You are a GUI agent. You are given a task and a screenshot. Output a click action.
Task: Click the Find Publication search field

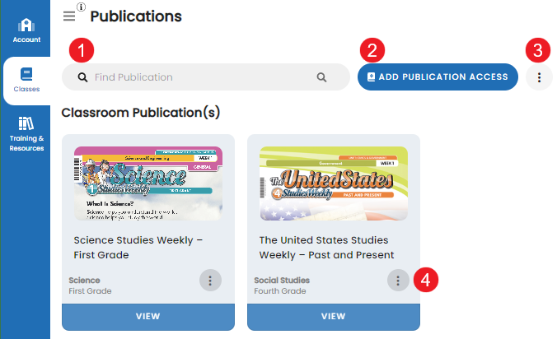(x=206, y=77)
